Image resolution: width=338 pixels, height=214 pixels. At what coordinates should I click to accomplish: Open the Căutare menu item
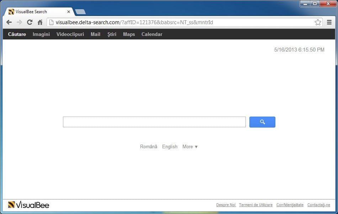click(17, 34)
